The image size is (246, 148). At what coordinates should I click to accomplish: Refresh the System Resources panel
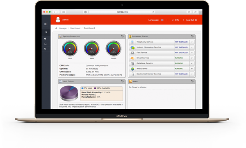(122, 36)
